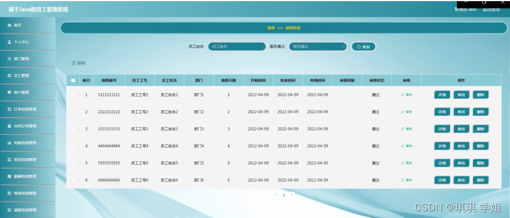Expand 部门管理 using its chevron
Image resolution: width=510 pixels, height=218 pixels.
click(x=50, y=59)
